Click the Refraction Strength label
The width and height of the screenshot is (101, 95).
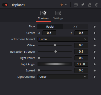pyautogui.click(x=22, y=52)
